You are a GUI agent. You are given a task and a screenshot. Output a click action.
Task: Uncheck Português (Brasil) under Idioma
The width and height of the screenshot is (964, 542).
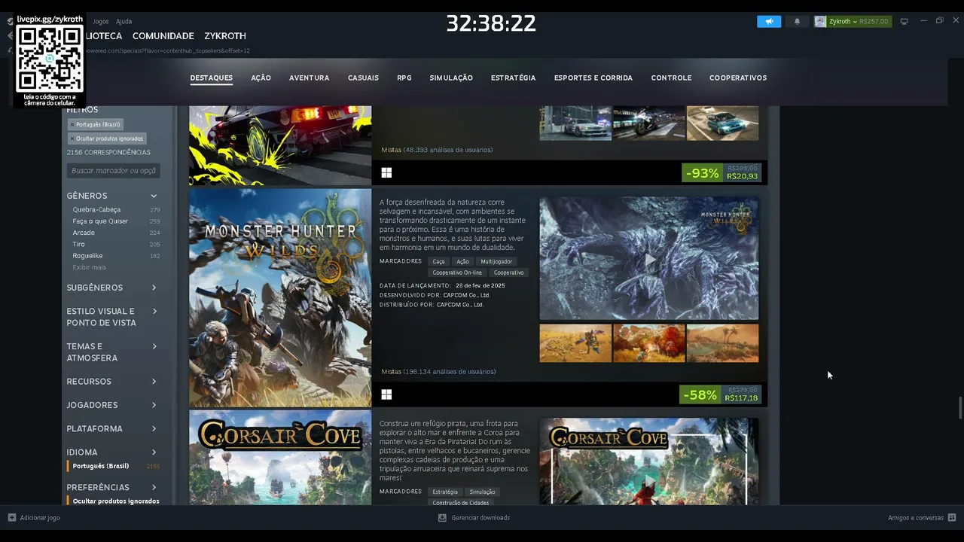pyautogui.click(x=114, y=466)
